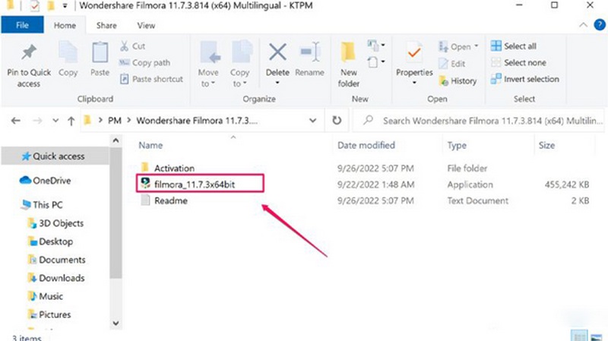The image size is (608, 341).
Task: Click Select none
Action: 518,62
